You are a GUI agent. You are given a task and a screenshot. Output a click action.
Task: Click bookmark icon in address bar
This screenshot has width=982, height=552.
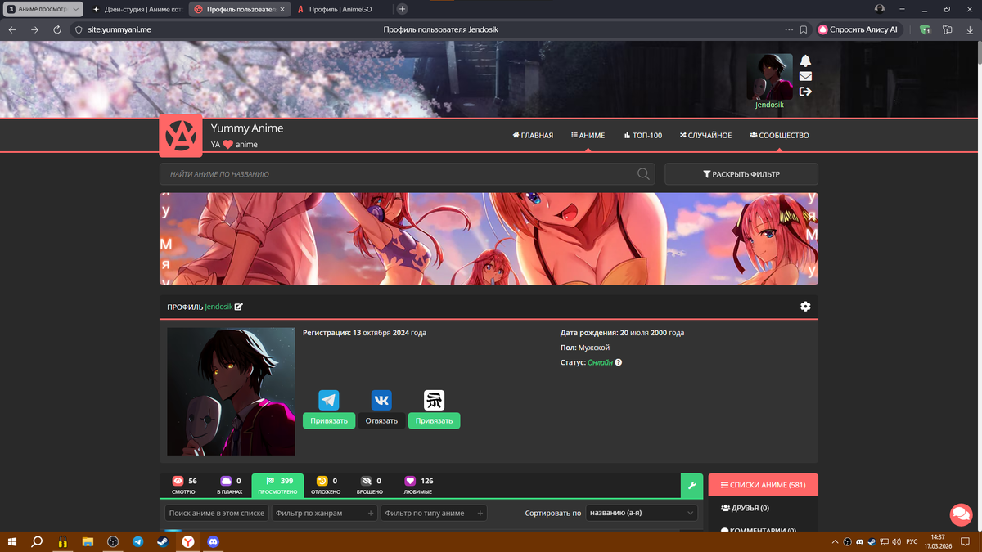[x=804, y=29]
